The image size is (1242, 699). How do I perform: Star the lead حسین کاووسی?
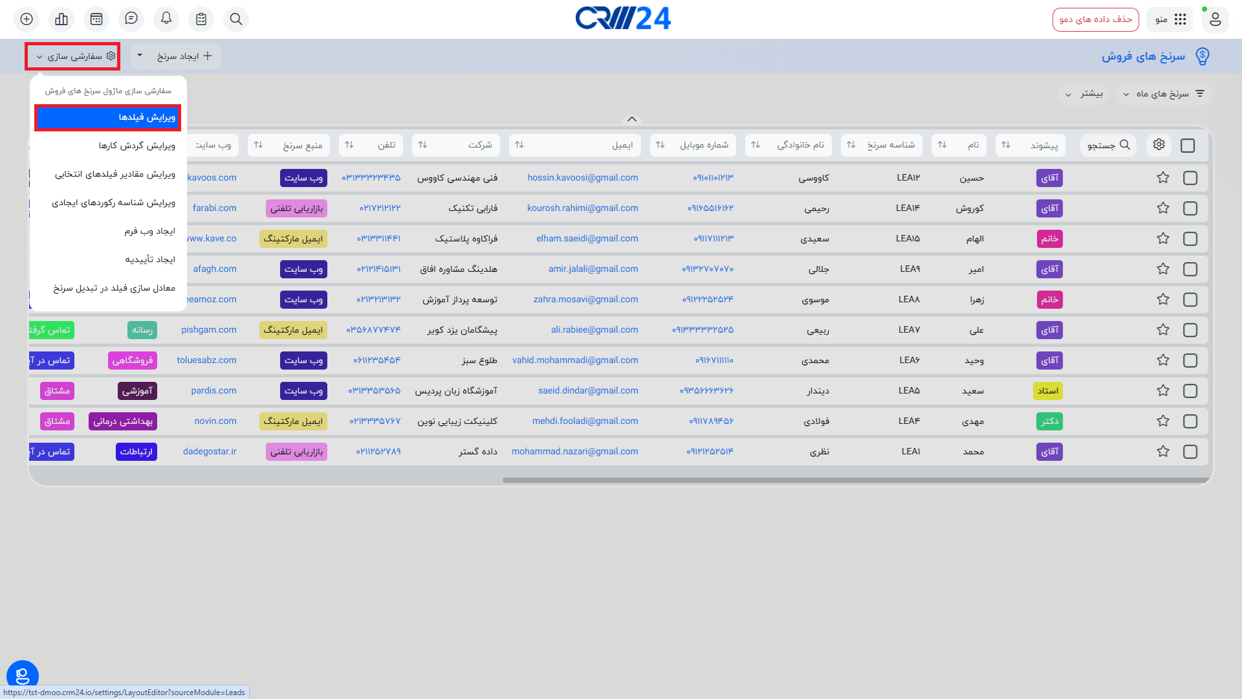[x=1163, y=177]
